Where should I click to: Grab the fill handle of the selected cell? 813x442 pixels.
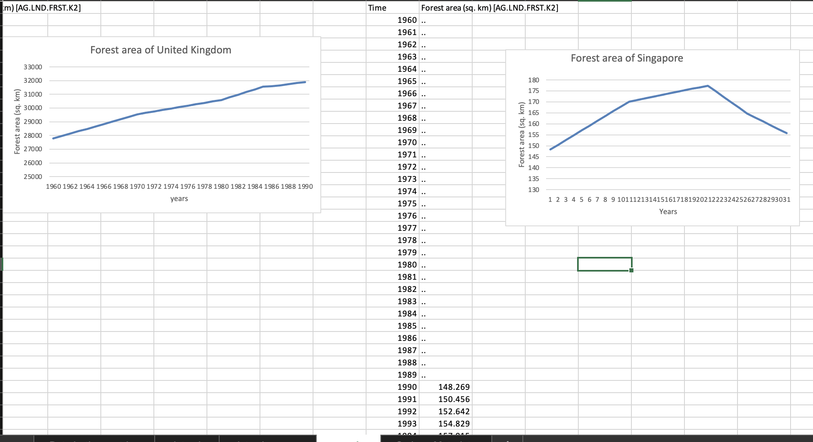tap(631, 270)
